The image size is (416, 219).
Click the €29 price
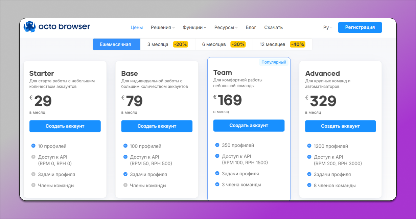click(x=41, y=101)
